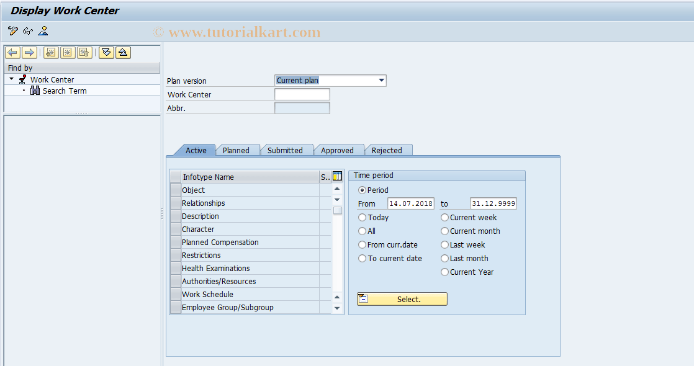Click the display (glasses) toolbar icon
The image size is (694, 366).
tap(28, 31)
